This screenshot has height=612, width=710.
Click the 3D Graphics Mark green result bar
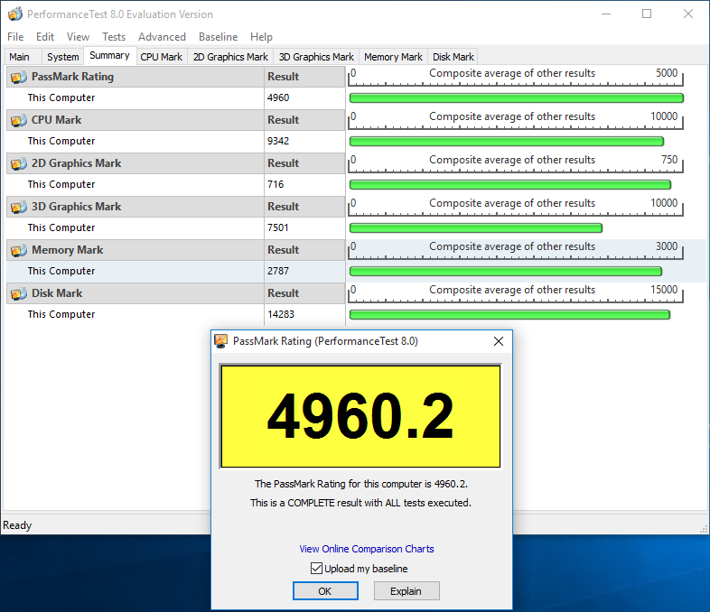pos(476,228)
